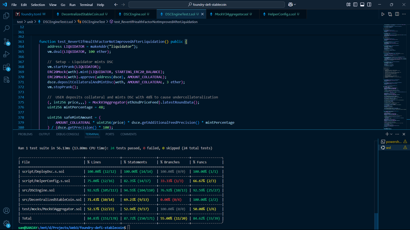Open the Terminal menu

[x=86, y=5]
